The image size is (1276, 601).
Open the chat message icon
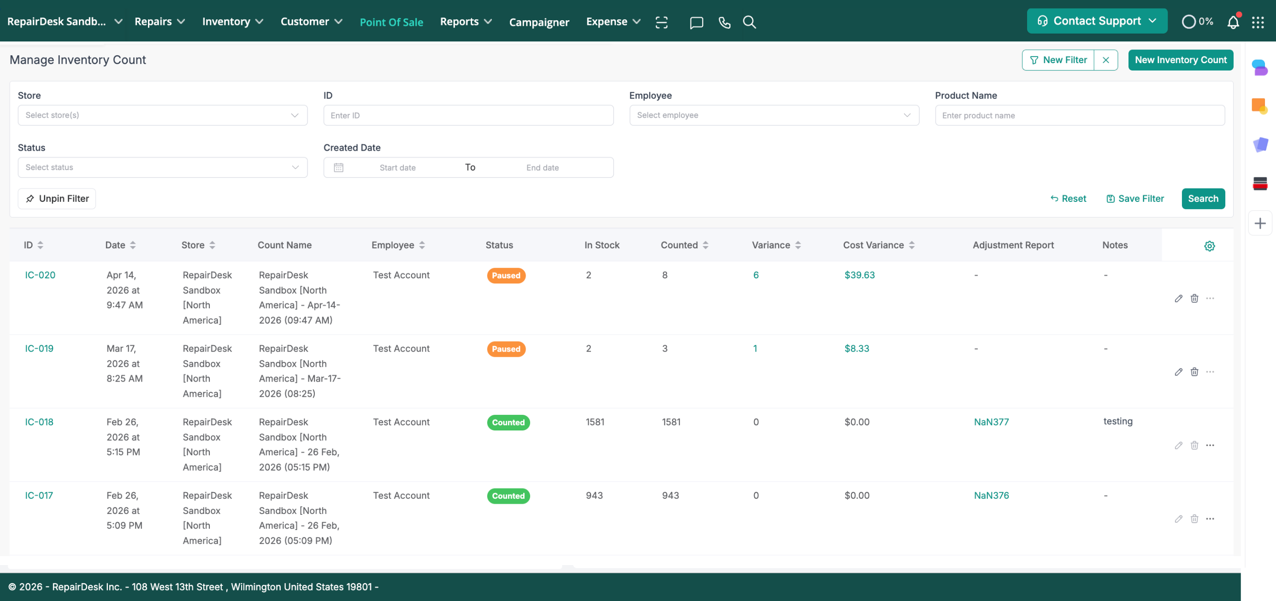pyautogui.click(x=696, y=22)
